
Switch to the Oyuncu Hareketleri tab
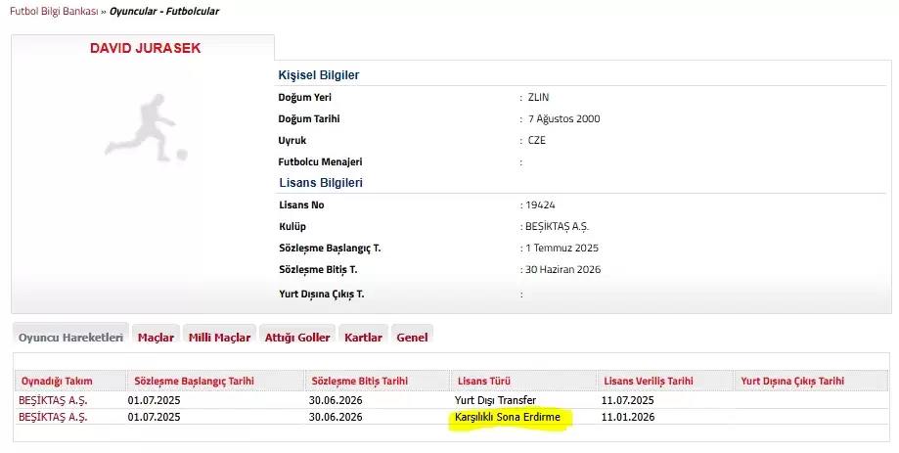69,338
